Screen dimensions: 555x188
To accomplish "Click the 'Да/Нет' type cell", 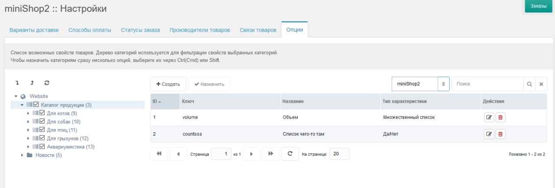I will pyautogui.click(x=391, y=134).
